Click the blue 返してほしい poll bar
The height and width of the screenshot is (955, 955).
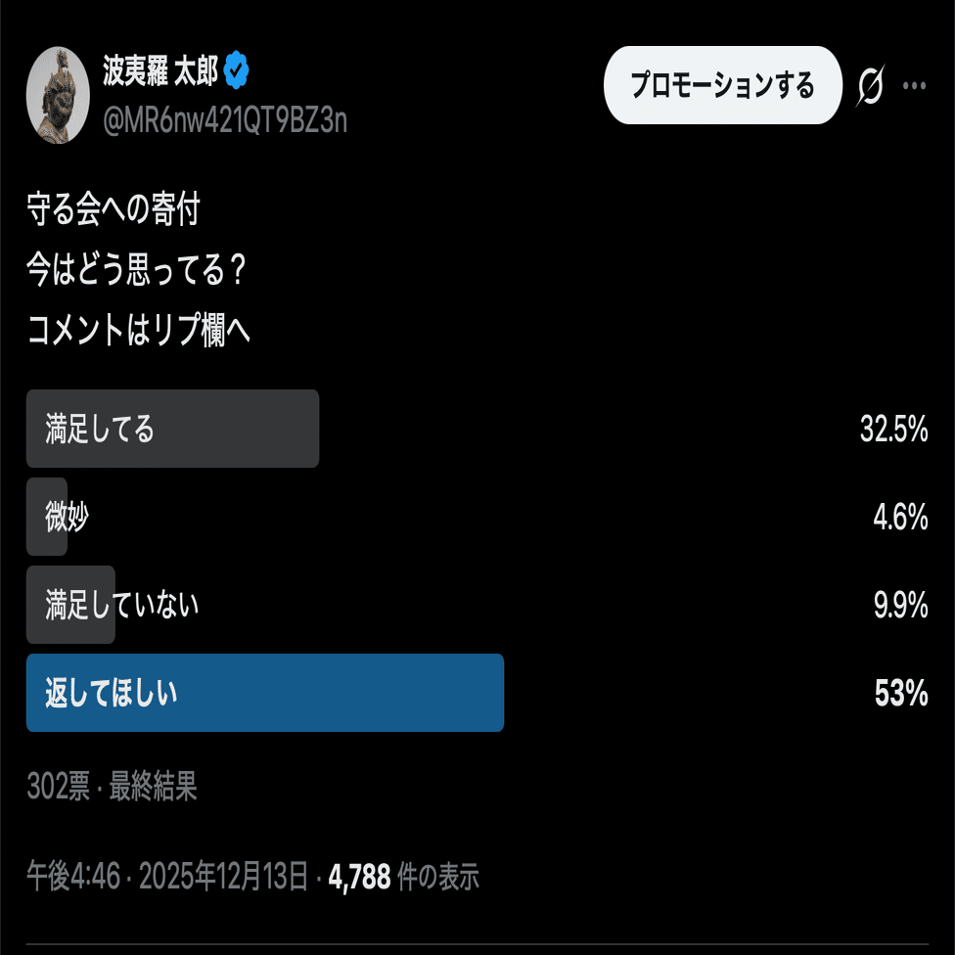(x=264, y=693)
